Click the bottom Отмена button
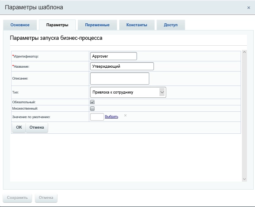Image resolution: width=255 pixels, height=207 pixels. [x=46, y=197]
